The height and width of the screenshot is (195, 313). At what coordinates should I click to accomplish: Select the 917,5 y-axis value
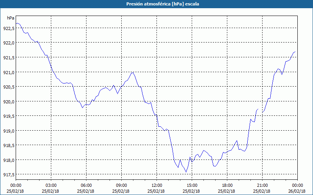pyautogui.click(x=9, y=175)
